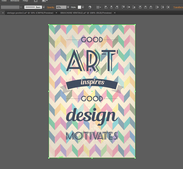
Task: Open the Align To selection dropdown
Action: point(99,7)
